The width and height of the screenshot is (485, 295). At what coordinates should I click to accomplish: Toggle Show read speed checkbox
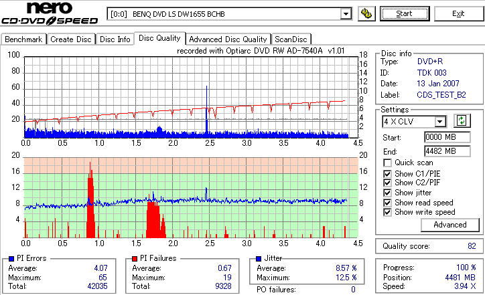387,203
